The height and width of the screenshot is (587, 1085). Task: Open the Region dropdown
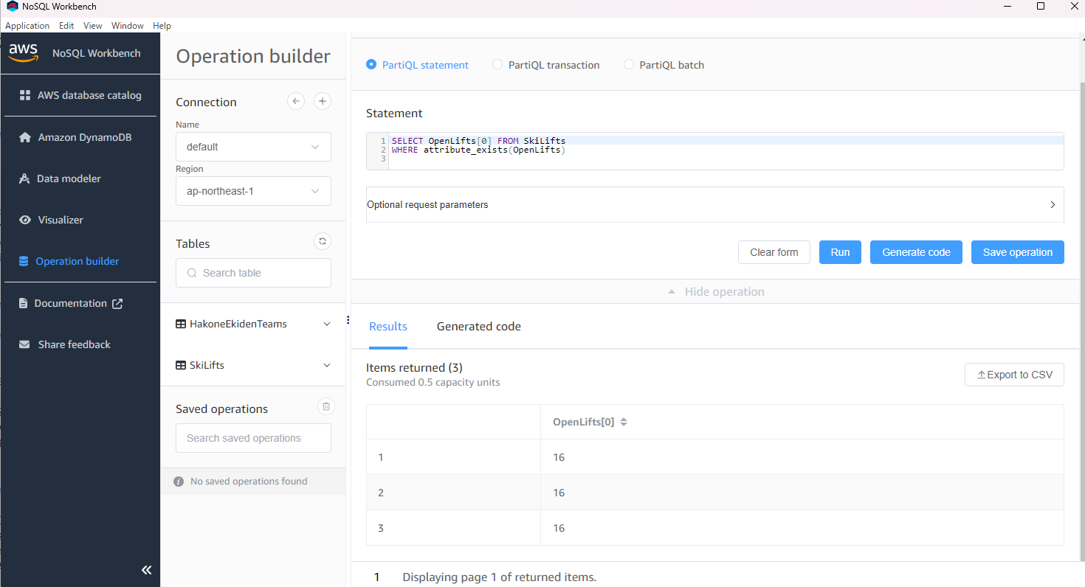253,191
